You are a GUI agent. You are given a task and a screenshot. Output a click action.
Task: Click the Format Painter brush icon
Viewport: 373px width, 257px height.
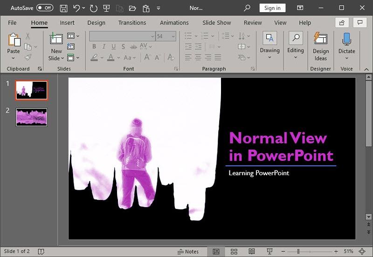(x=28, y=57)
